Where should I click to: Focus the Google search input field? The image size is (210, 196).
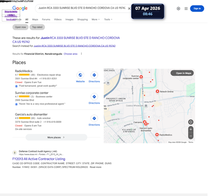[x=82, y=8]
